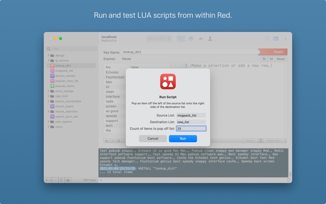Click the django folder icon
The height and width of the screenshot is (204, 326).
(52, 55)
